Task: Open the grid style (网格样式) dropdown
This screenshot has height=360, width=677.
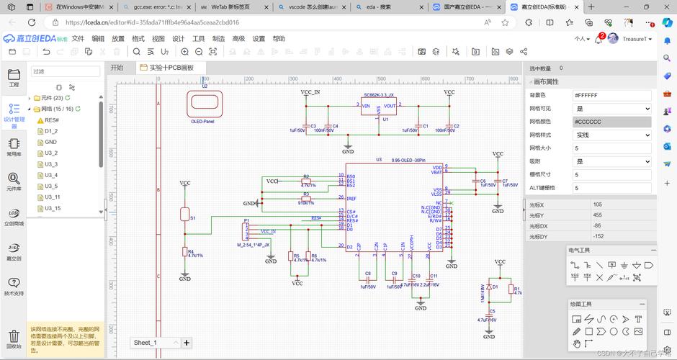Action: [611, 135]
